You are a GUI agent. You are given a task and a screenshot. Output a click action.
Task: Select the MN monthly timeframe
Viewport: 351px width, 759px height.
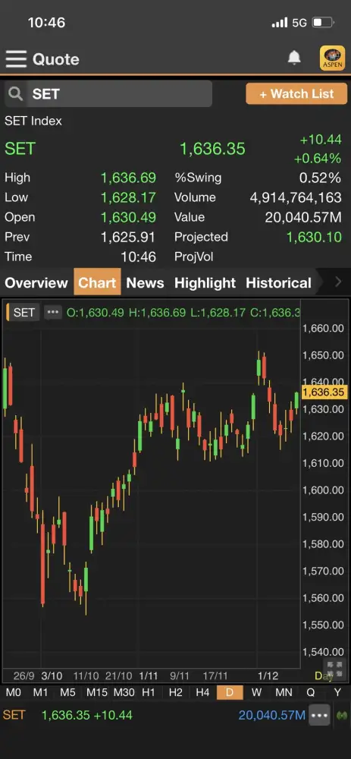click(x=284, y=693)
